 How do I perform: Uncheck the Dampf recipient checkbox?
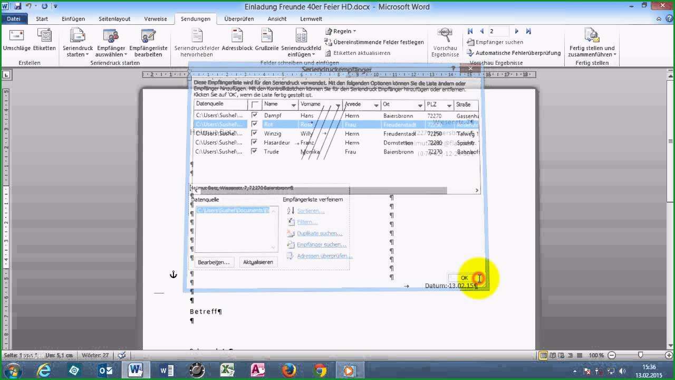[255, 115]
